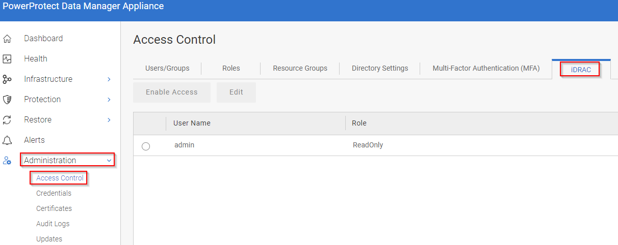Screen dimensions: 618x245
Task: Click the Dashboard home icon
Action: click(7, 39)
